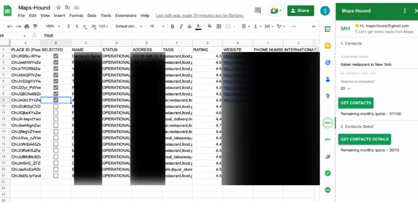
Task: Open the Extensions menu
Action: coord(126,16)
